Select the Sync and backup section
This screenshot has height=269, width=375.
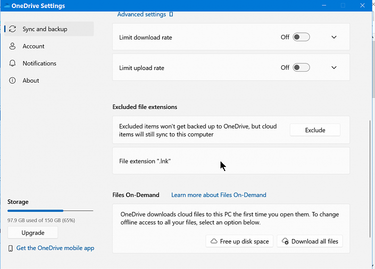point(49,29)
